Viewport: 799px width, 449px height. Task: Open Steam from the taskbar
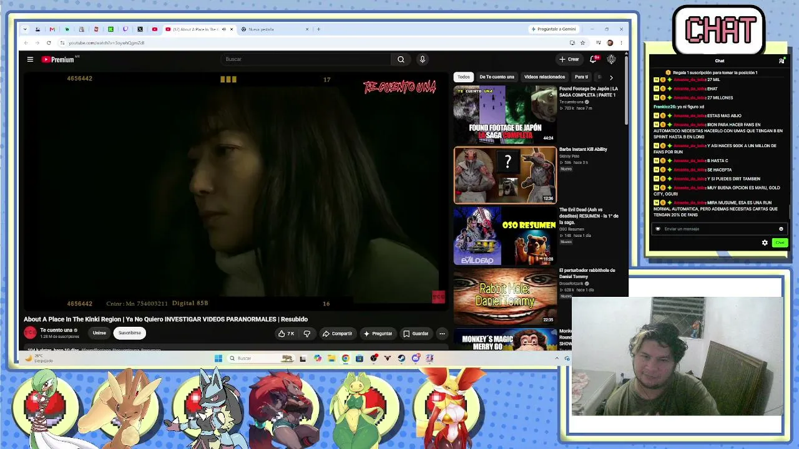coord(401,359)
